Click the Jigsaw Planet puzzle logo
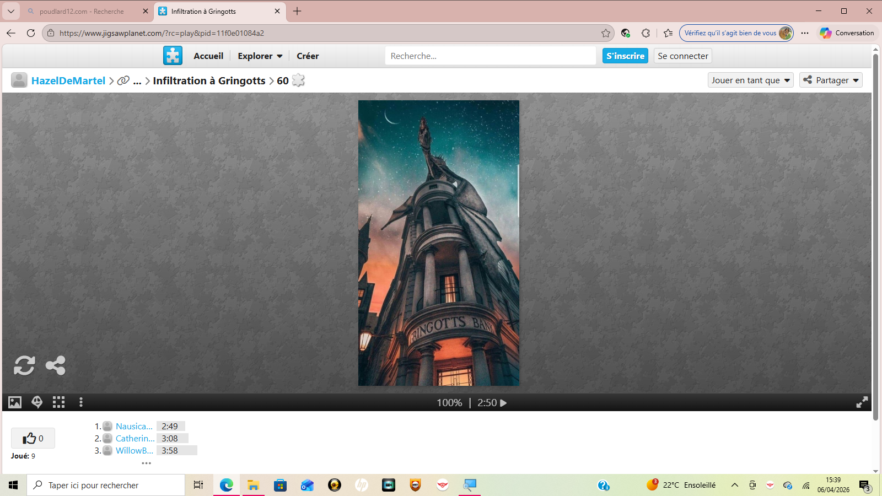This screenshot has height=496, width=882. (173, 56)
